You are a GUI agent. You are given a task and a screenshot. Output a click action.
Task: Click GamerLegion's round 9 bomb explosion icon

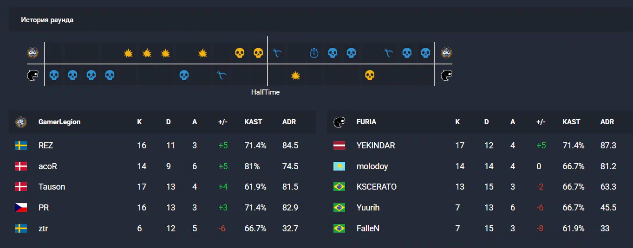202,53
